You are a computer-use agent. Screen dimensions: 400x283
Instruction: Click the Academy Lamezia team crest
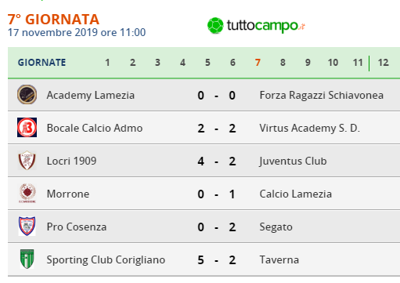click(27, 95)
